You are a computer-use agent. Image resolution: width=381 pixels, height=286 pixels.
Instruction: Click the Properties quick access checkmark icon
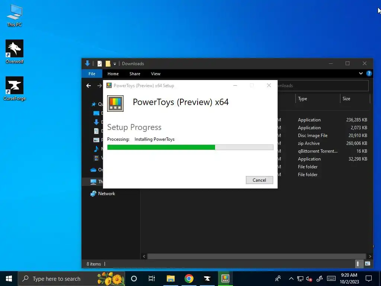(100, 64)
